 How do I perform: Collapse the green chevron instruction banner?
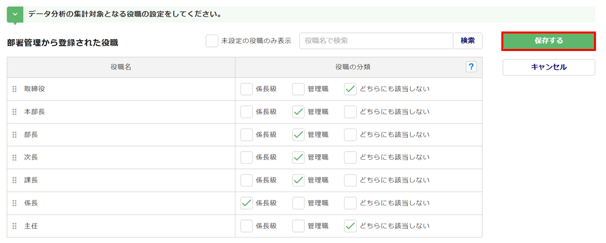pyautogui.click(x=15, y=14)
